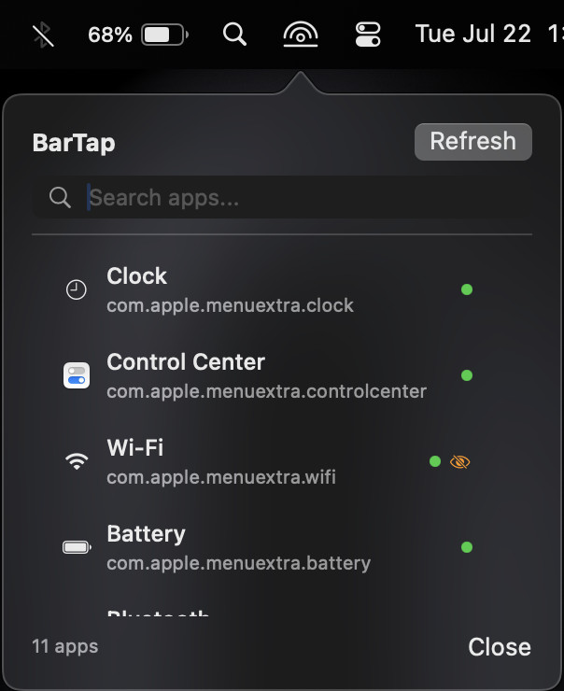
Task: Click the Control Center green status dot
Action: pos(467,375)
